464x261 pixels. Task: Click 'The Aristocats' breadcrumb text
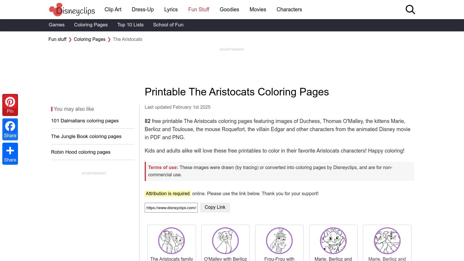click(x=128, y=39)
